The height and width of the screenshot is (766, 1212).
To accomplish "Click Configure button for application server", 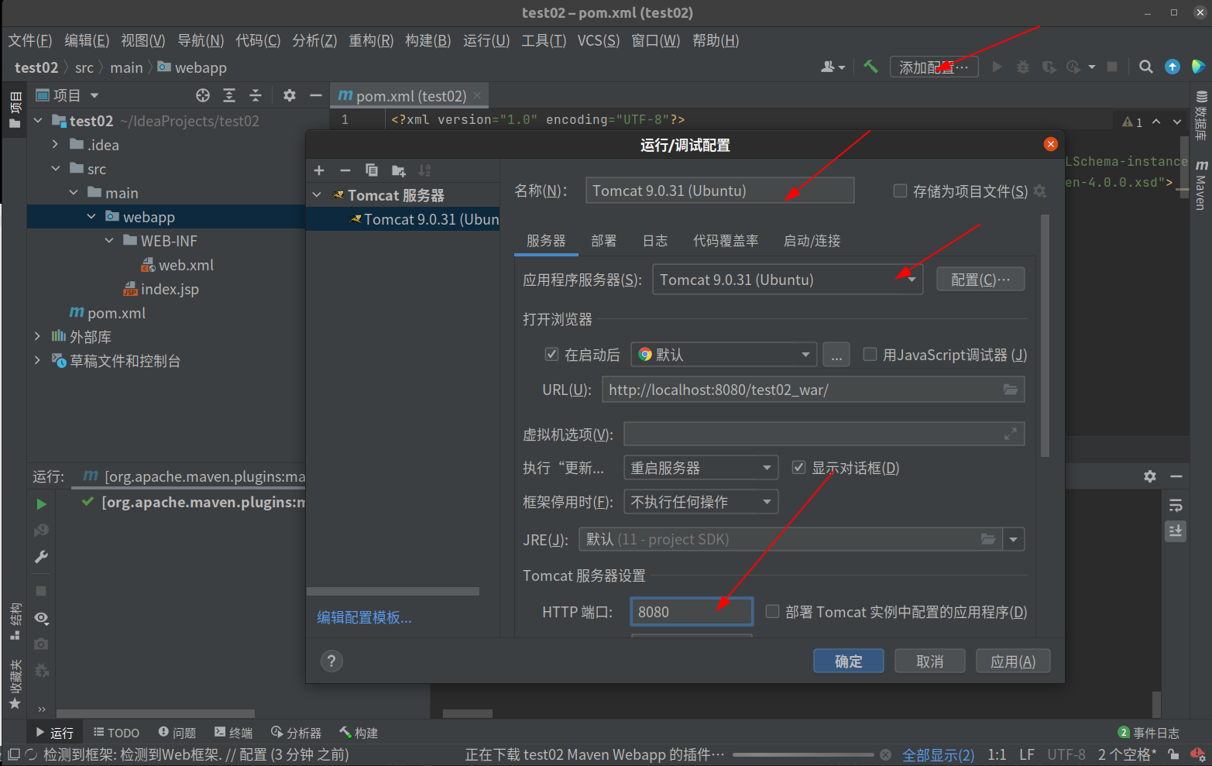I will click(980, 280).
